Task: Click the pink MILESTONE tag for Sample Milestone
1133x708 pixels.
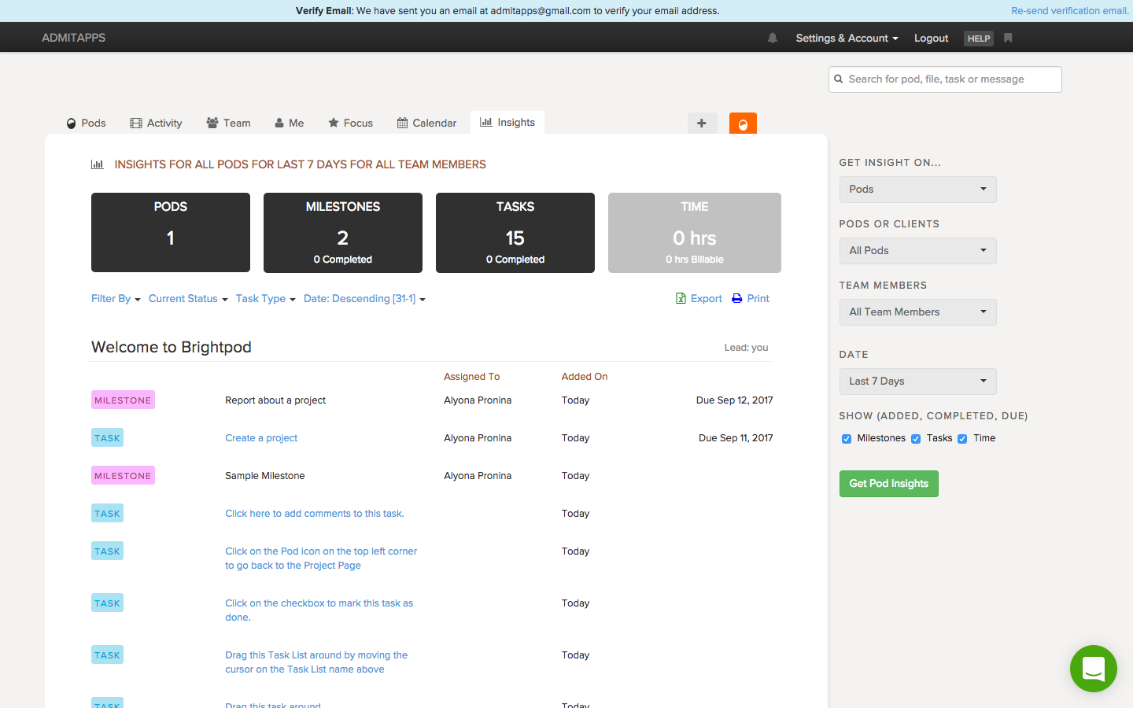Action: (x=123, y=476)
